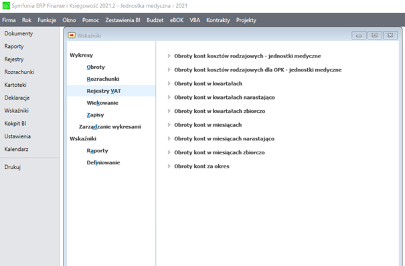Select text Obroty kont kosztów rodzajowych - jednostki medyczne
Viewport: 405px width, 266px height.
248,56
